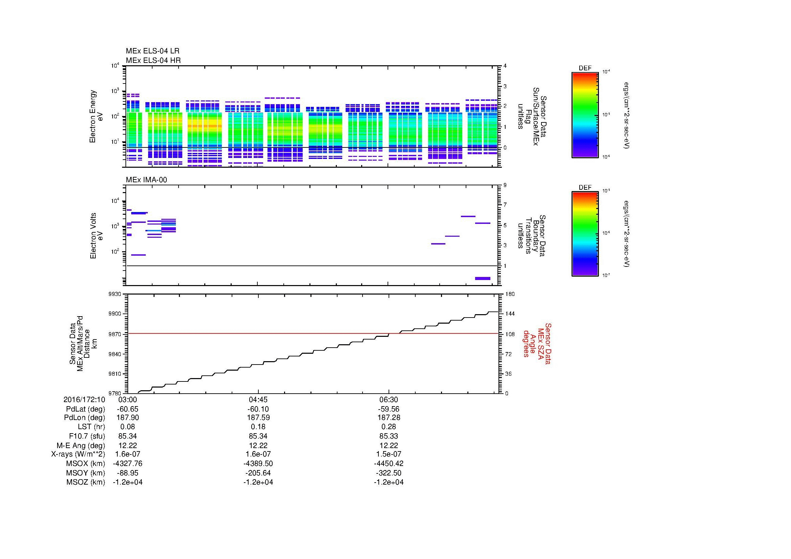Viewport: 791px width, 559px height.
Task: Click the '03:00' time tick label
Action: pyautogui.click(x=127, y=399)
